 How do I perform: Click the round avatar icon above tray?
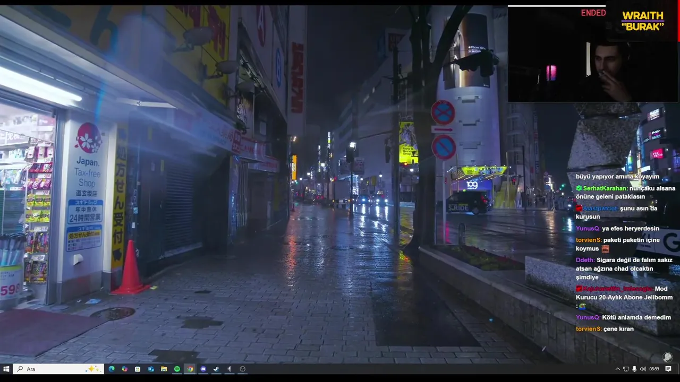click(x=668, y=357)
